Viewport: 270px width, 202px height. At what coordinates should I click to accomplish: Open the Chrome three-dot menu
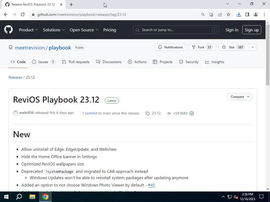(264, 15)
